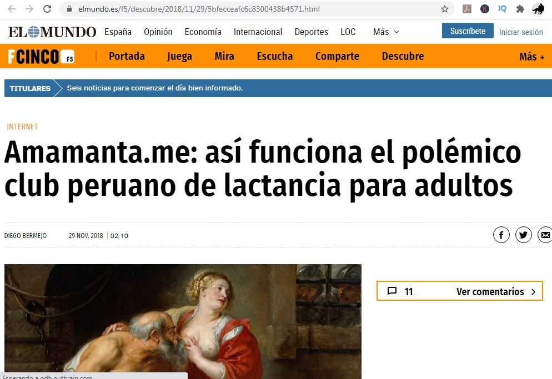552x379 pixels.
Task: Bookmark page with star icon
Action: coord(445,9)
